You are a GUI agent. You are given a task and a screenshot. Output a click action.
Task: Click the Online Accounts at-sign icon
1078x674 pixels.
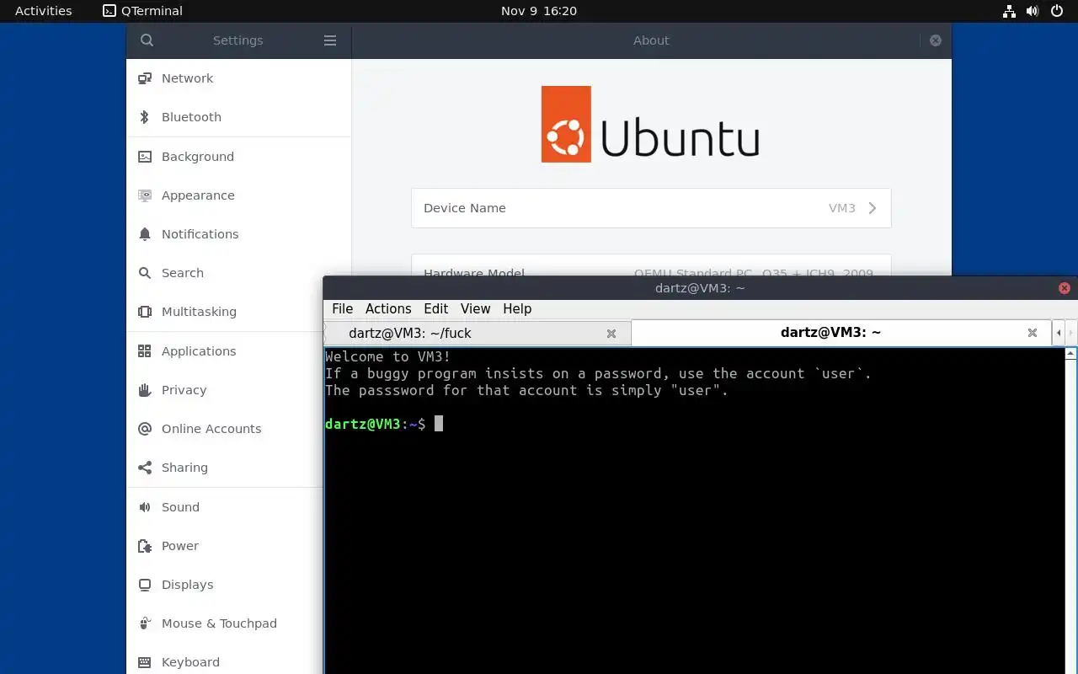click(x=145, y=429)
